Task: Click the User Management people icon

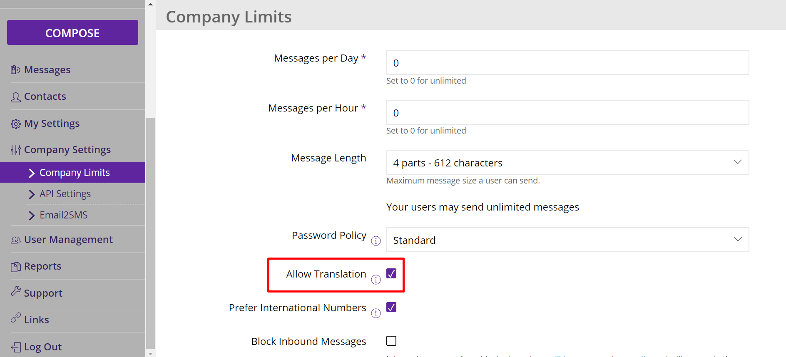Action: pos(15,240)
